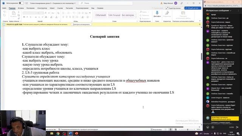This screenshot has width=242, height=136.
Task: Center the paragraph text
Action: click(x=67, y=17)
